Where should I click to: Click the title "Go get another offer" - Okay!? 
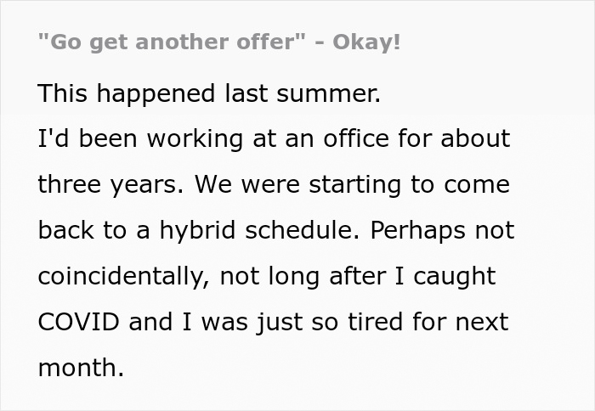click(218, 43)
